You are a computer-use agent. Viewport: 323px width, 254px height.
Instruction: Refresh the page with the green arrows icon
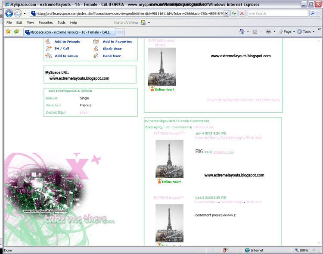click(x=234, y=14)
